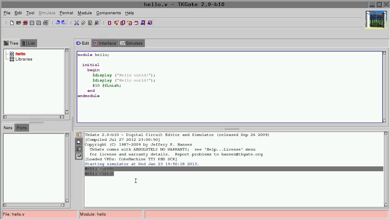
Task: Click the 'Module: hello' status bar field
Action: [x=111, y=214]
